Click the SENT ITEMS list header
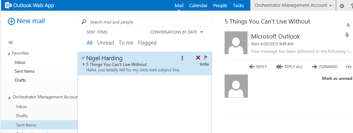 pyautogui.click(x=97, y=32)
